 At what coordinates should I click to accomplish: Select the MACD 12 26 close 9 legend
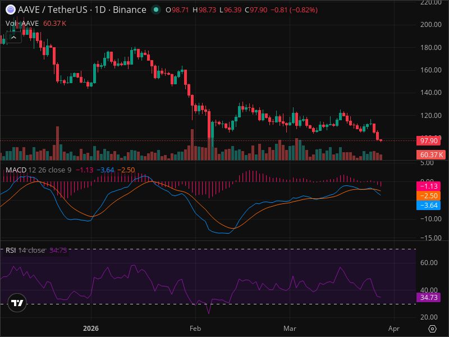[38, 170]
